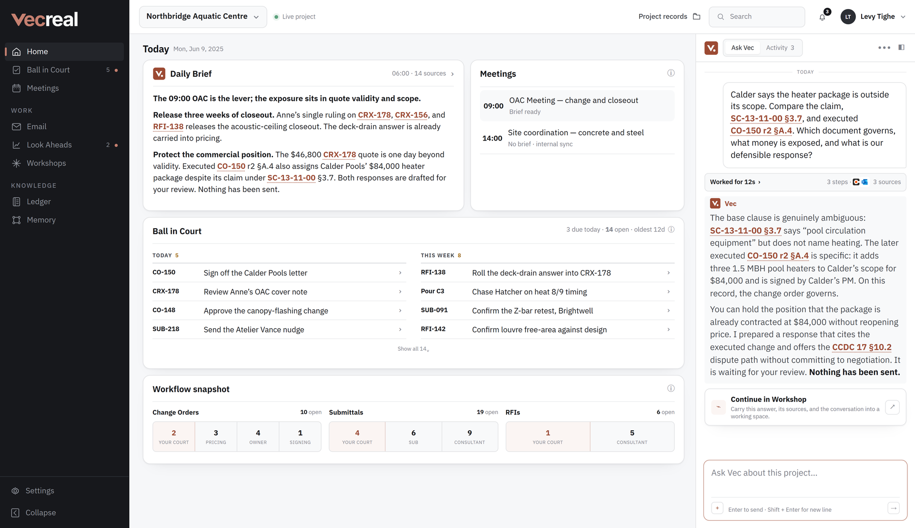Open Ledger in sidebar

tap(64, 202)
